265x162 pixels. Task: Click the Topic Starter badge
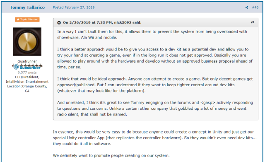(27, 19)
